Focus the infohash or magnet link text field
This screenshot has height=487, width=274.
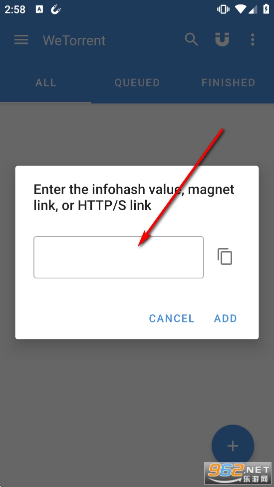tap(119, 257)
